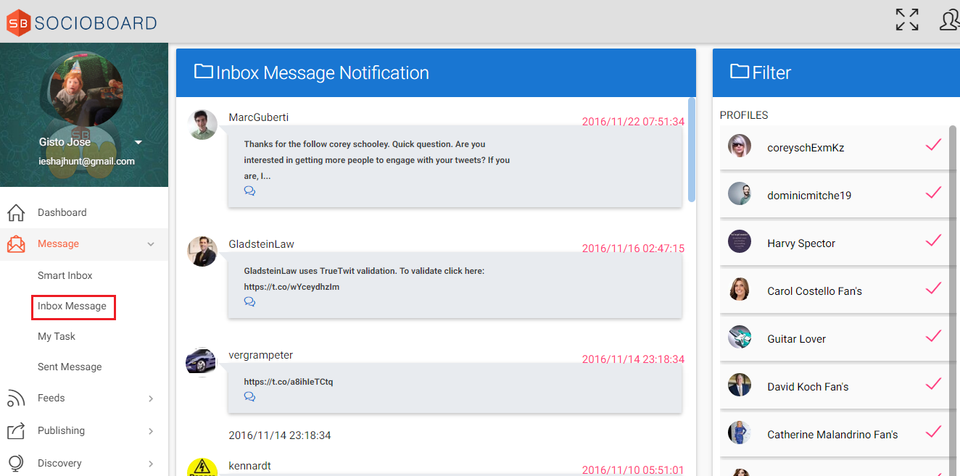Open vergrampeter's car avatar
The width and height of the screenshot is (960, 476).
[201, 362]
